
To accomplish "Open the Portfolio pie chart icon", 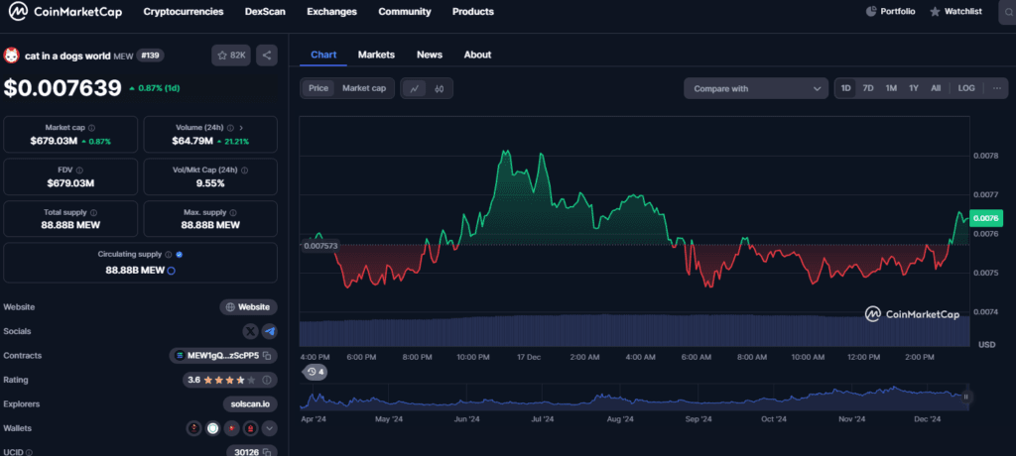I will tap(871, 12).
